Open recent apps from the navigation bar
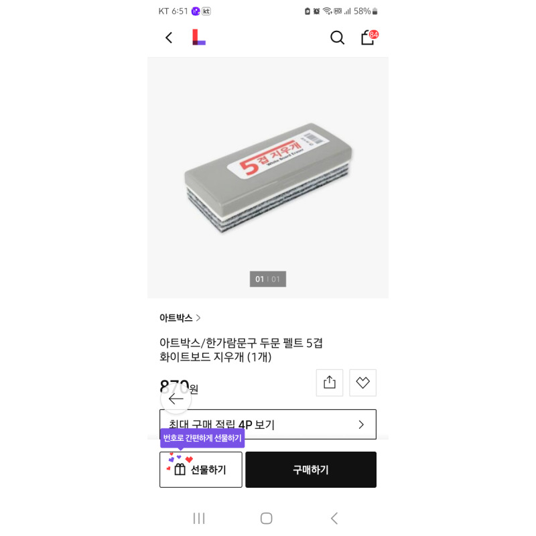Viewport: 536px width, 536px height. pyautogui.click(x=198, y=518)
